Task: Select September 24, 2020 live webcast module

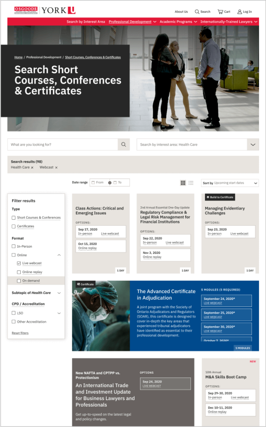Action: pos(227,301)
